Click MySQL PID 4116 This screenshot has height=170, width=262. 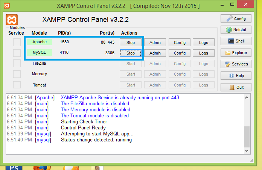click(x=64, y=52)
